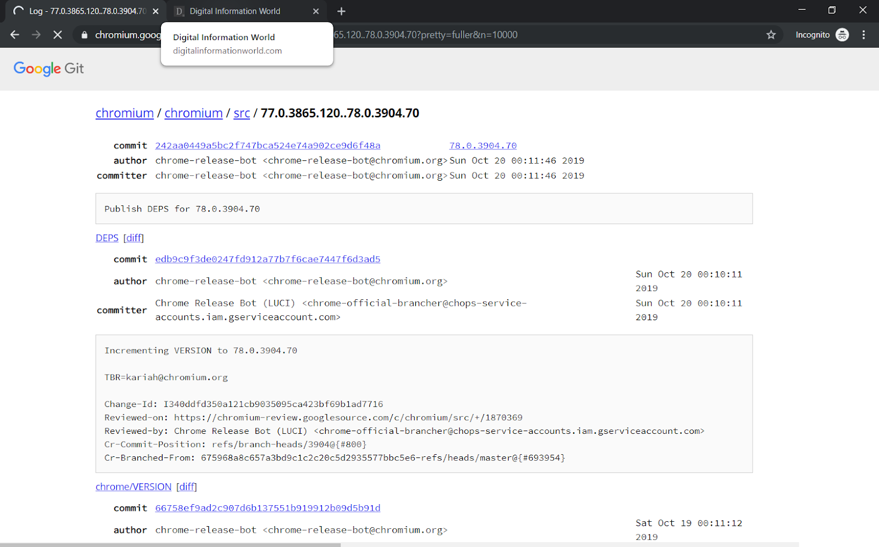Open the chrome/VERSION file link
This screenshot has height=547, width=879.
point(133,487)
